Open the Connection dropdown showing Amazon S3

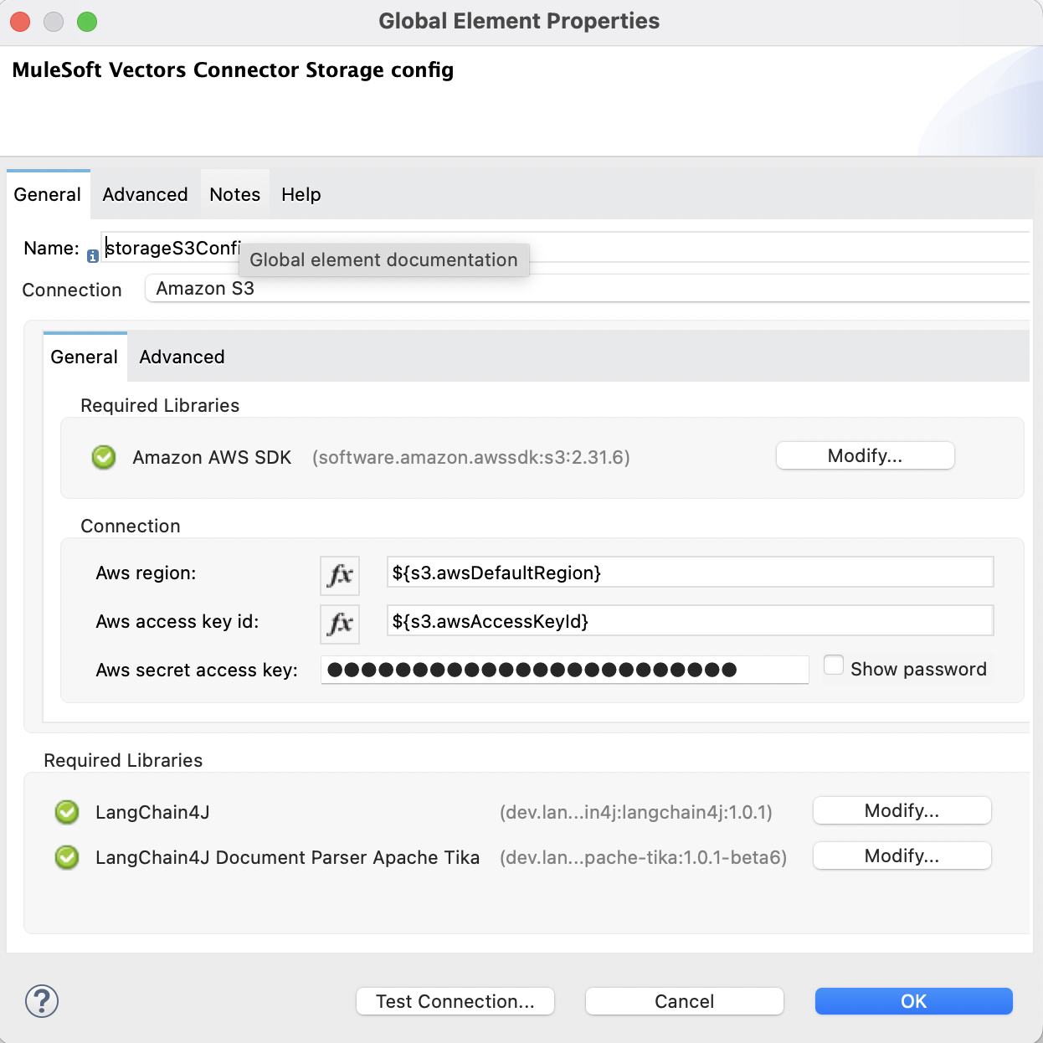(587, 288)
